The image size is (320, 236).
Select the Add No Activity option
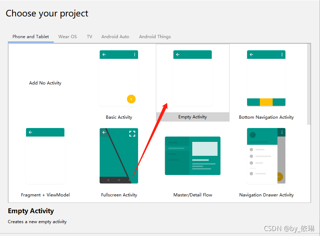pyautogui.click(x=45, y=83)
